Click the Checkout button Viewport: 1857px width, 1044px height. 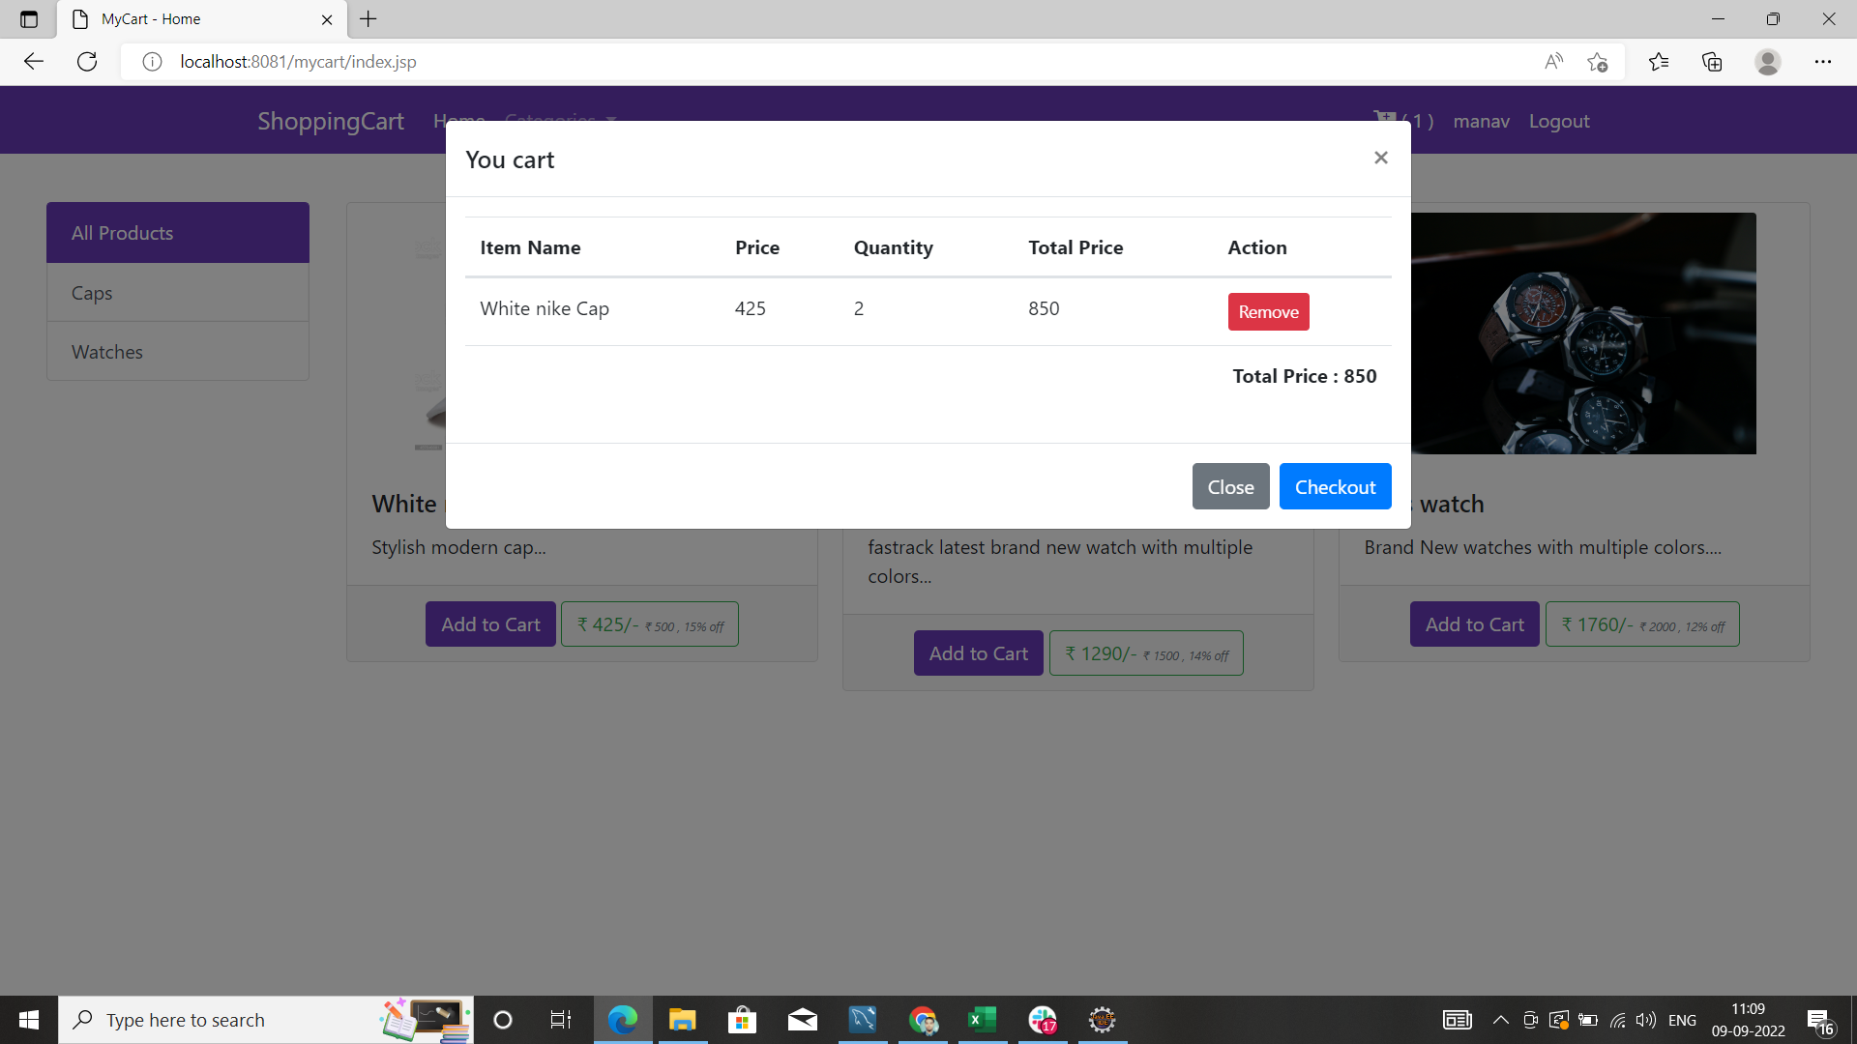(1335, 486)
